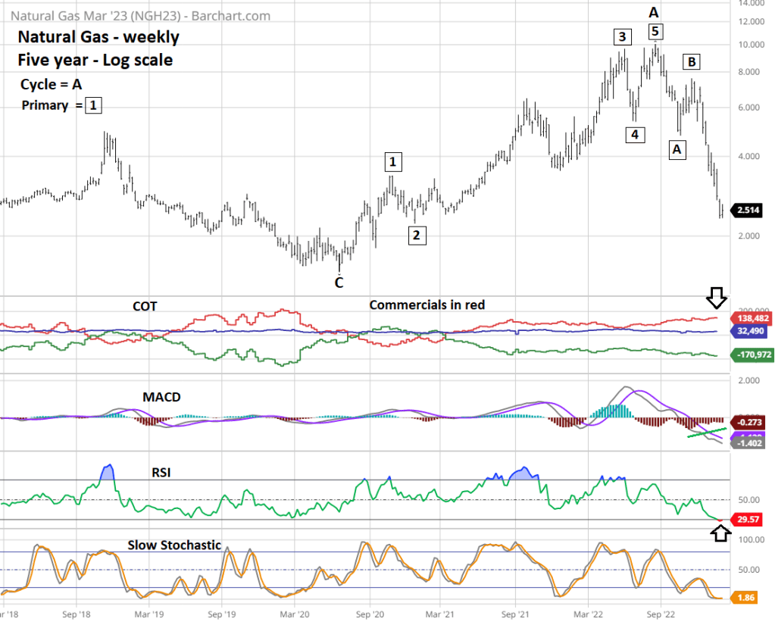Click the up arrow beside the RSI value
The height and width of the screenshot is (625, 775).
point(719,533)
